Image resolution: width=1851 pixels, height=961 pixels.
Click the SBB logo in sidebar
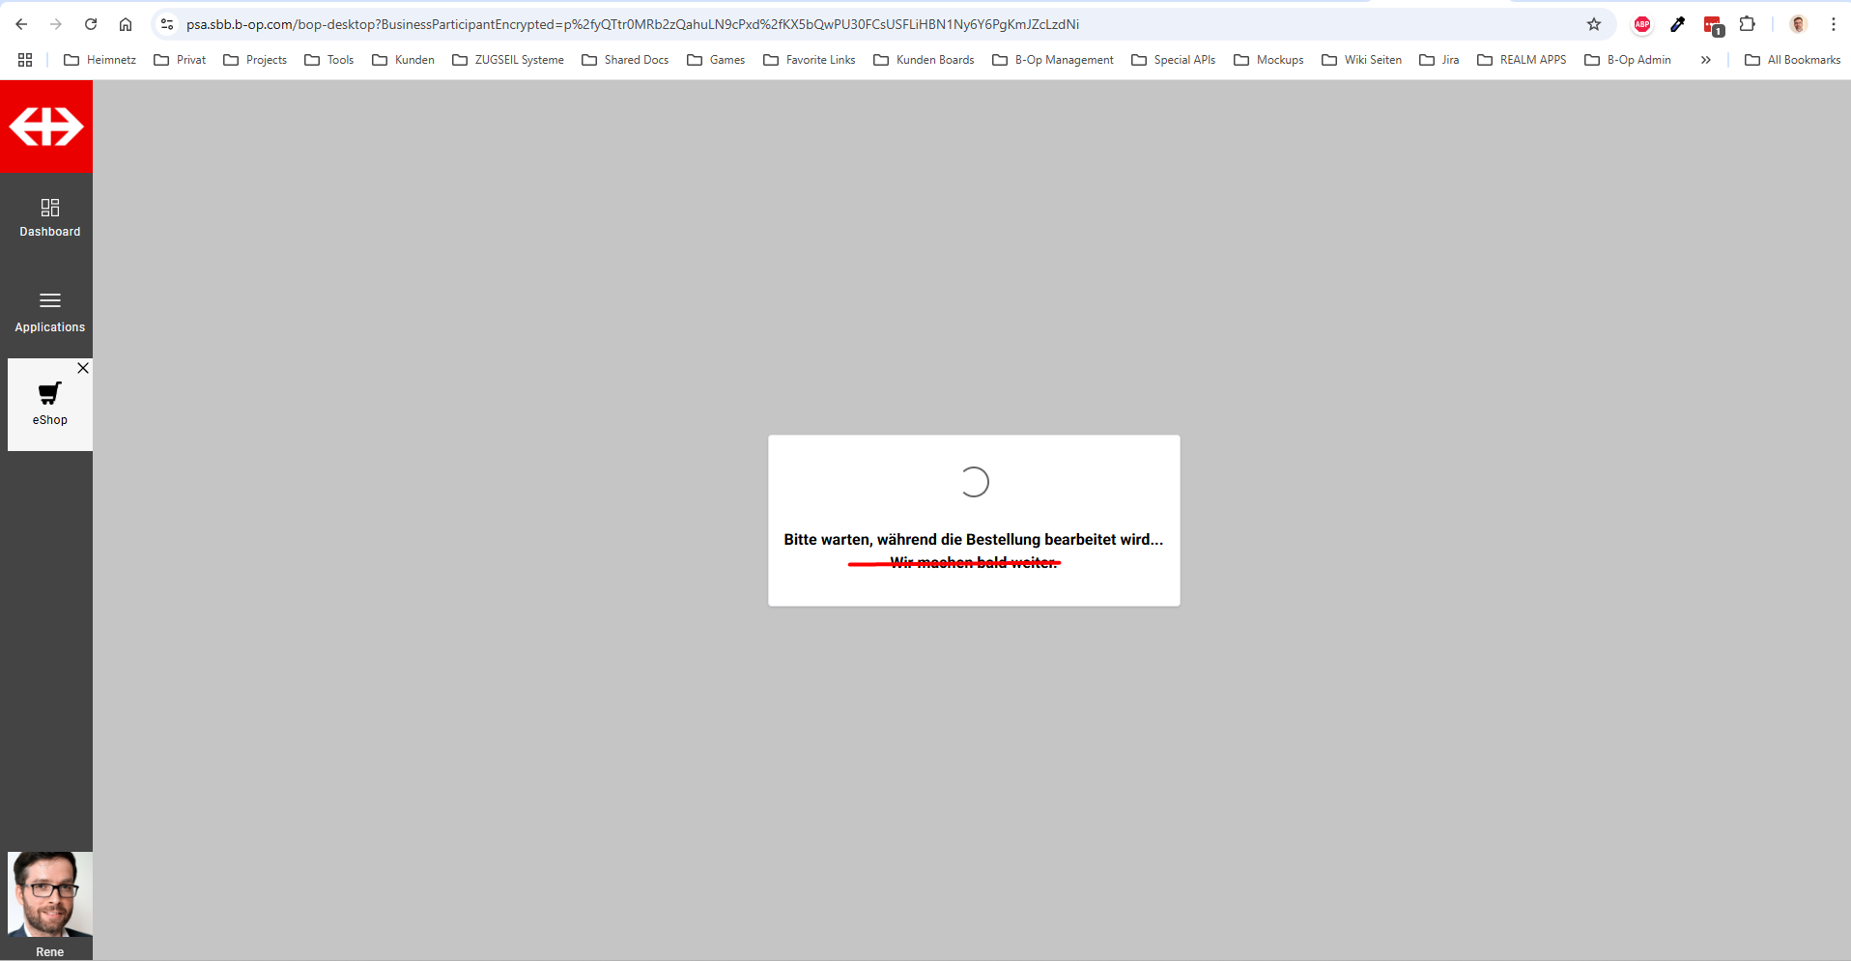click(46, 127)
